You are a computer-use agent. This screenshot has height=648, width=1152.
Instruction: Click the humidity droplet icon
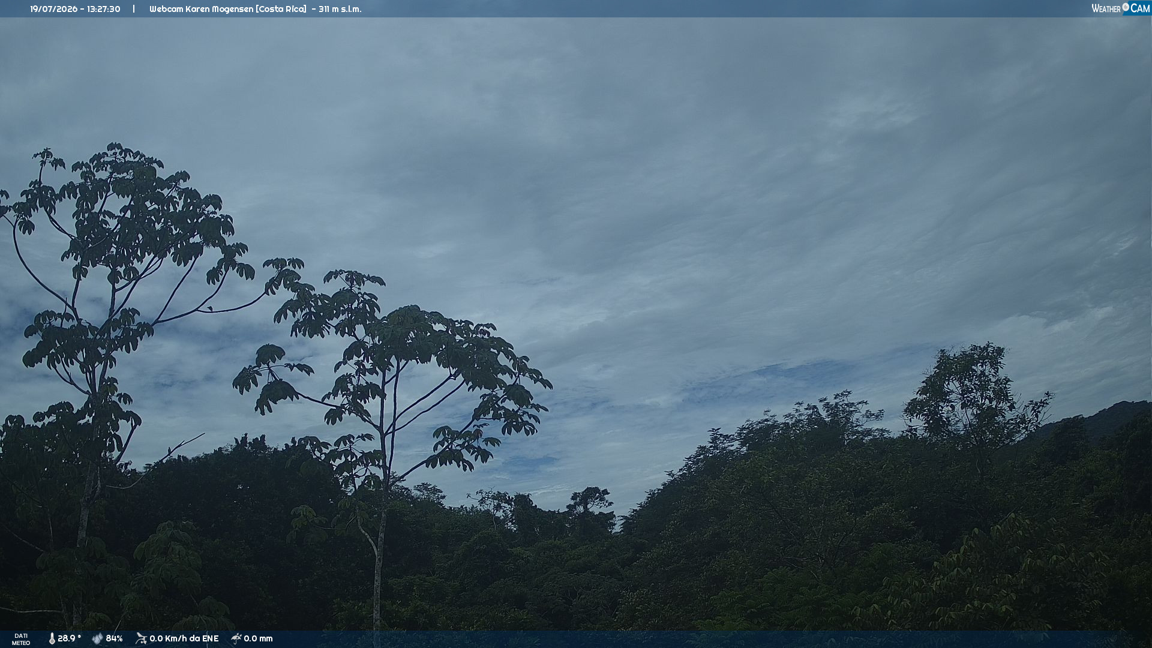[x=97, y=639]
